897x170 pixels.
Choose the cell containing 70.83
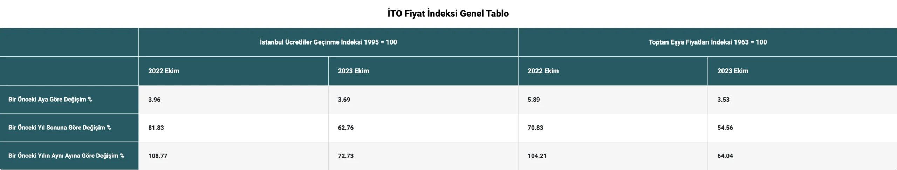[535, 128]
